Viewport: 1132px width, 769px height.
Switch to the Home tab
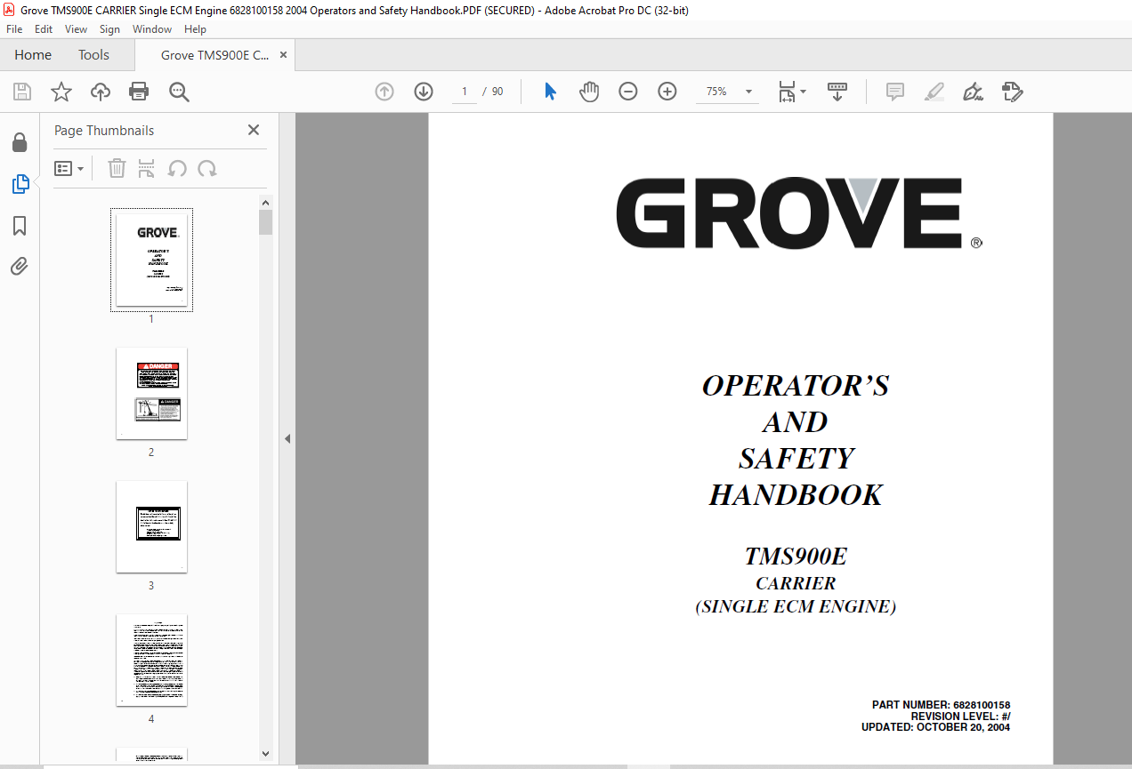point(33,55)
